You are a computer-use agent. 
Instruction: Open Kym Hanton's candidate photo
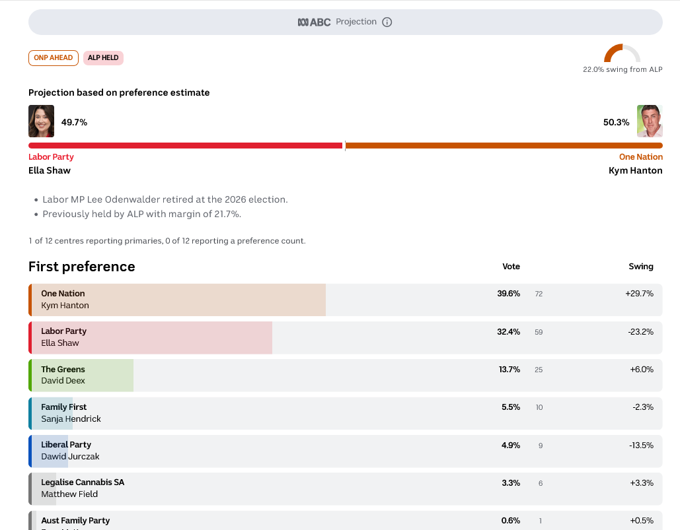click(650, 121)
